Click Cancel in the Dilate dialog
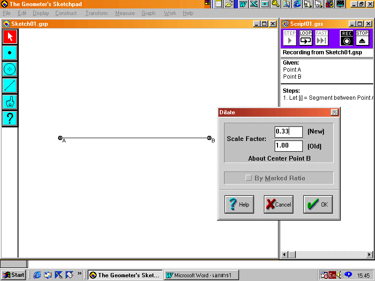 tap(278, 204)
